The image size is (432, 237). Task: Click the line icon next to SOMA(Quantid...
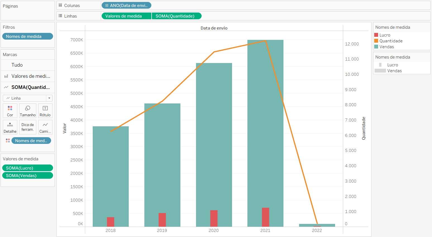pos(6,87)
